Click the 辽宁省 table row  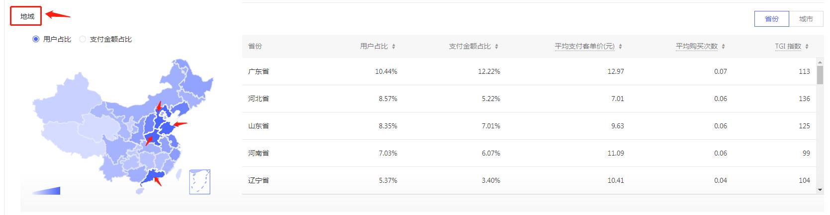coord(529,180)
